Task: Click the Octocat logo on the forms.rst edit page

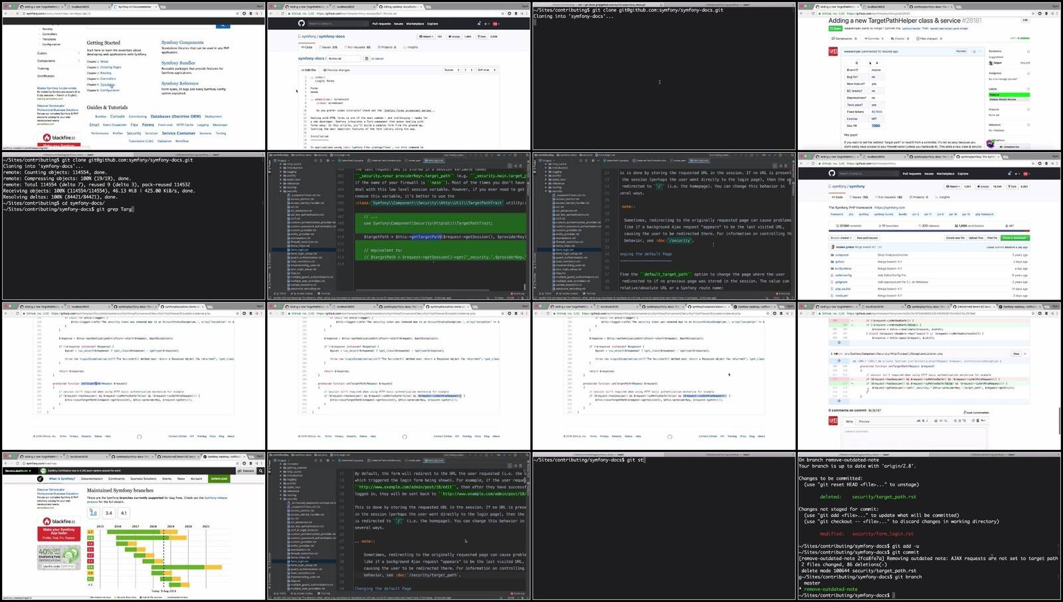Action: 302,23
